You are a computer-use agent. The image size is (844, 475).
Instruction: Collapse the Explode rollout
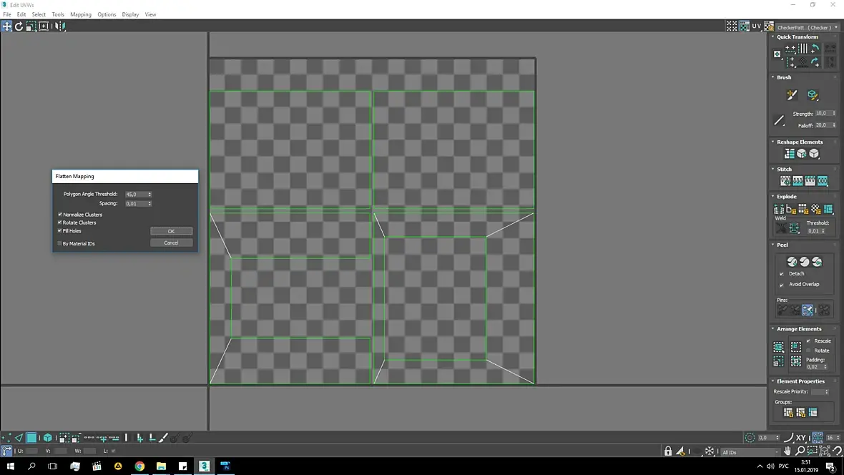[x=773, y=196]
